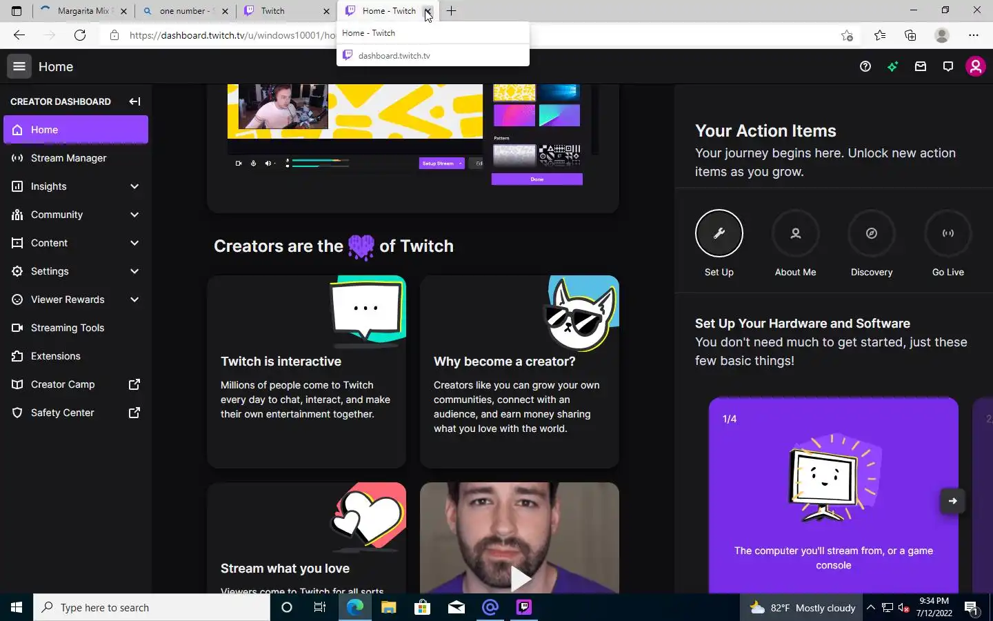This screenshot has height=621, width=993.
Task: Open the browser Favorites list icon
Action: pos(880,35)
